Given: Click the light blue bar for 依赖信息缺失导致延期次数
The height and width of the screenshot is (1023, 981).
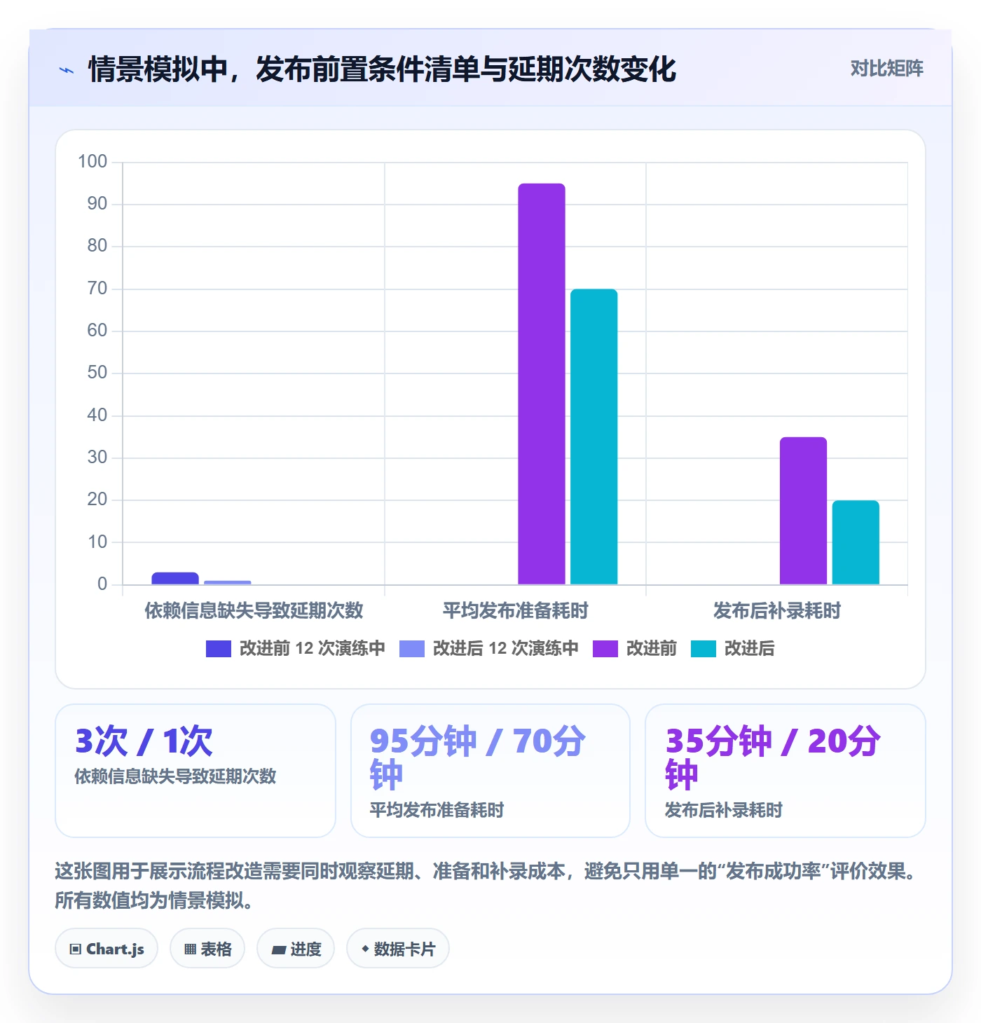Looking at the screenshot, I should 228,582.
